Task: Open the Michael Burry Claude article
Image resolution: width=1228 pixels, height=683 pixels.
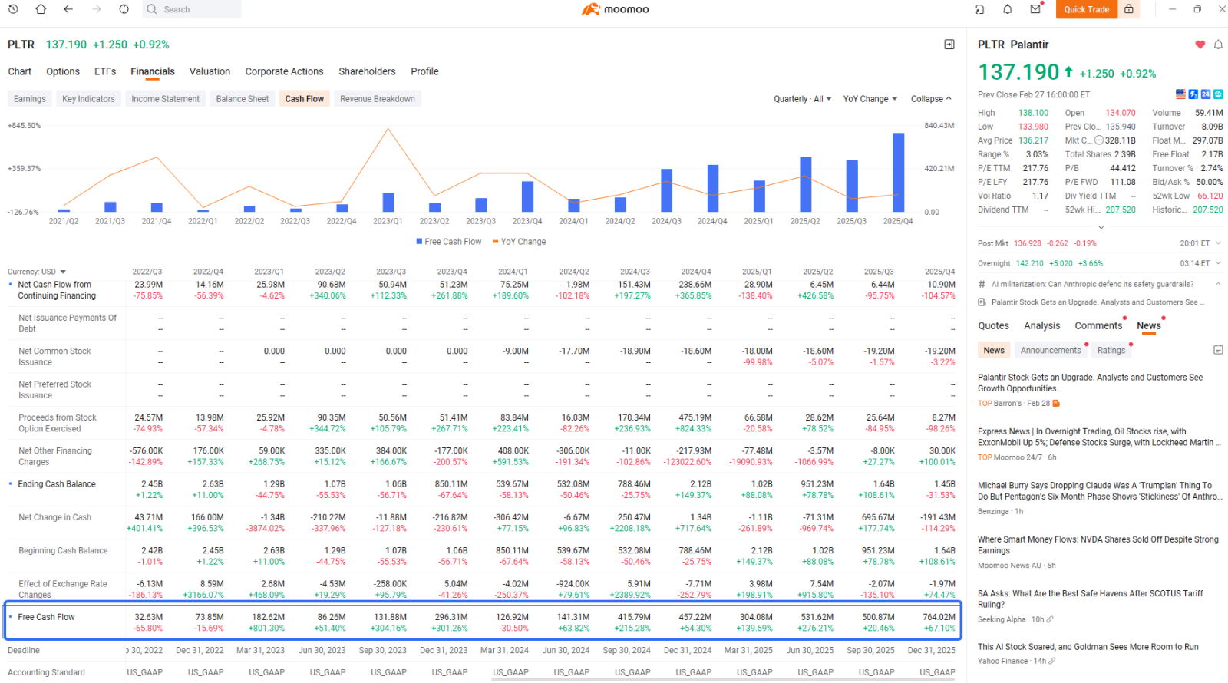Action: [x=1099, y=491]
